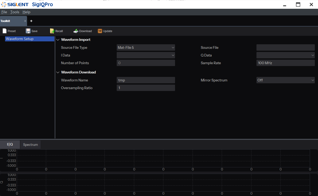Open the Source File Type dropdown

[x=146, y=47]
